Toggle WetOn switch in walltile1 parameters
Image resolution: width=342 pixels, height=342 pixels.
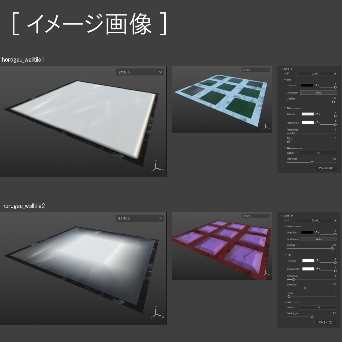click(318, 153)
